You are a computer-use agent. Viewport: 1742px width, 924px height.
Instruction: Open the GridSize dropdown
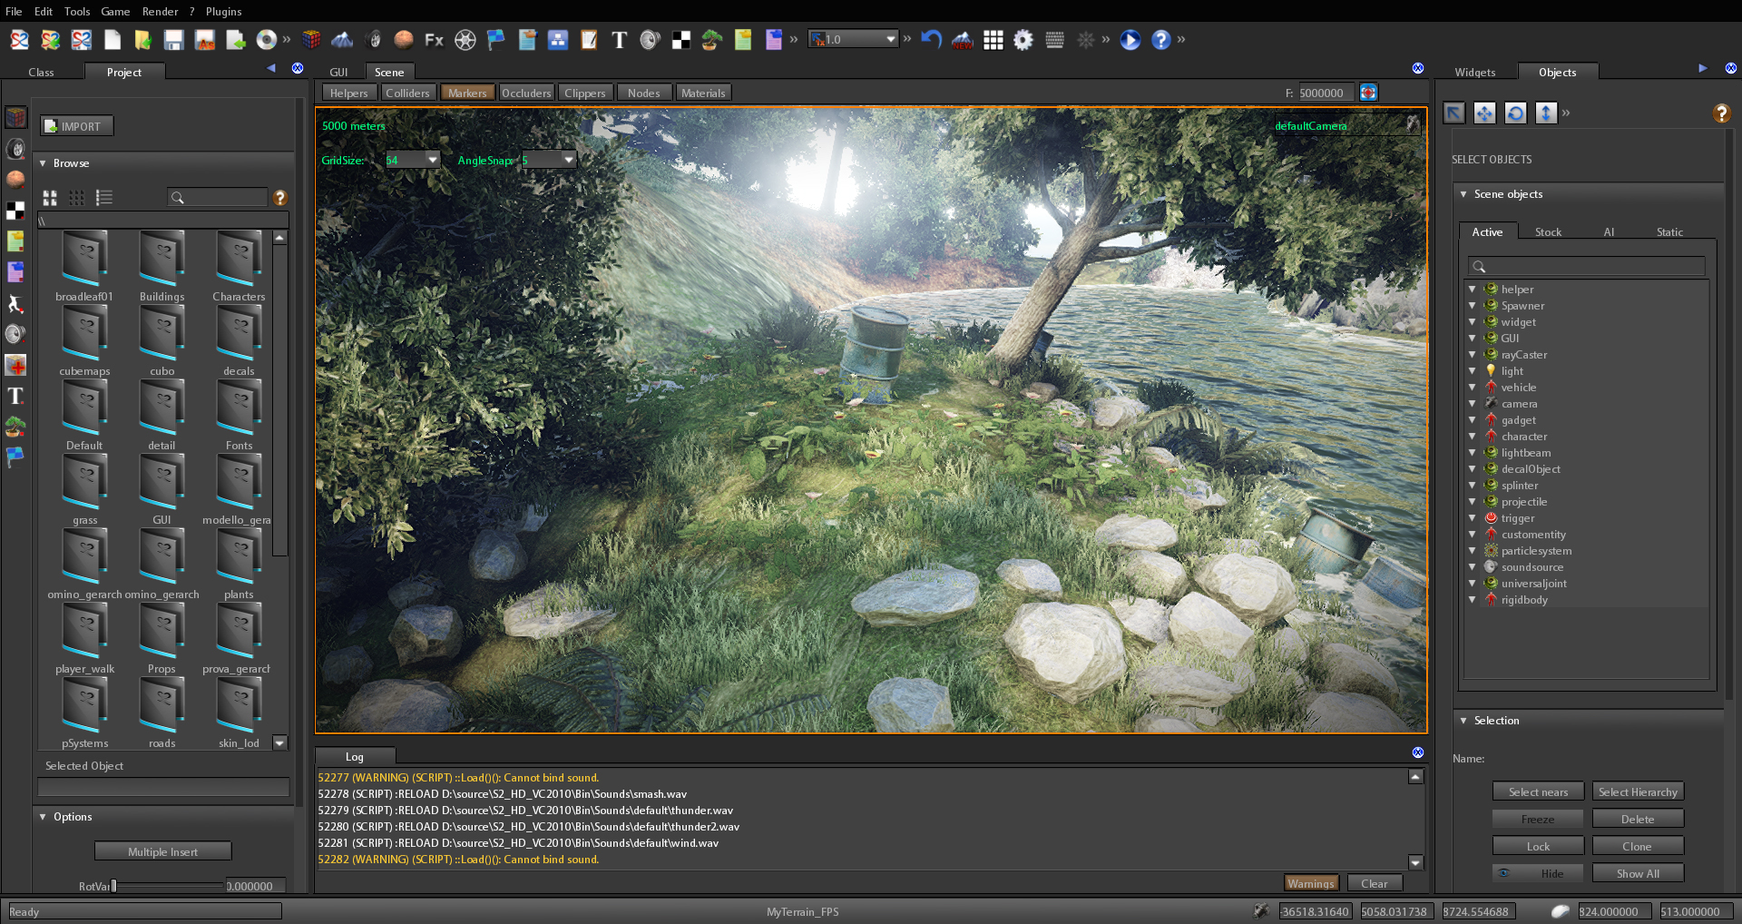(x=430, y=159)
